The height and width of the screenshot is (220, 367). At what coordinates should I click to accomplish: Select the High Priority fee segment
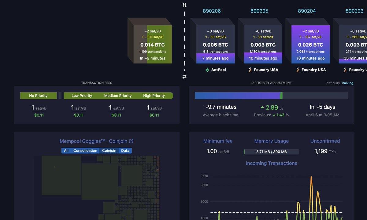click(x=154, y=96)
